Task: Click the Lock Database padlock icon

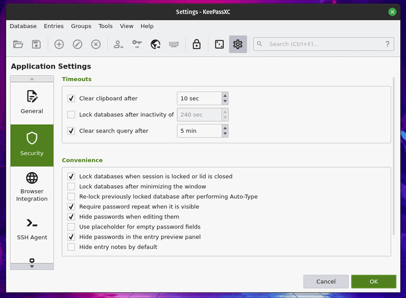Action: (196, 45)
